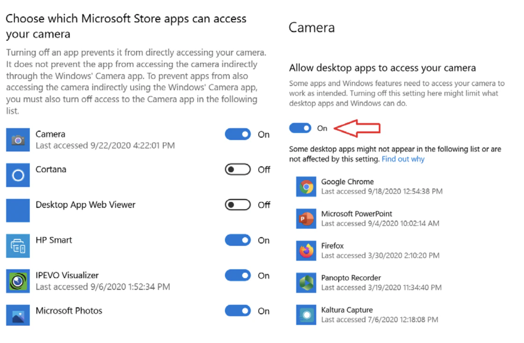The image size is (524, 343).
Task: Click the Desktop App Web Viewer icon
Action: click(18, 210)
